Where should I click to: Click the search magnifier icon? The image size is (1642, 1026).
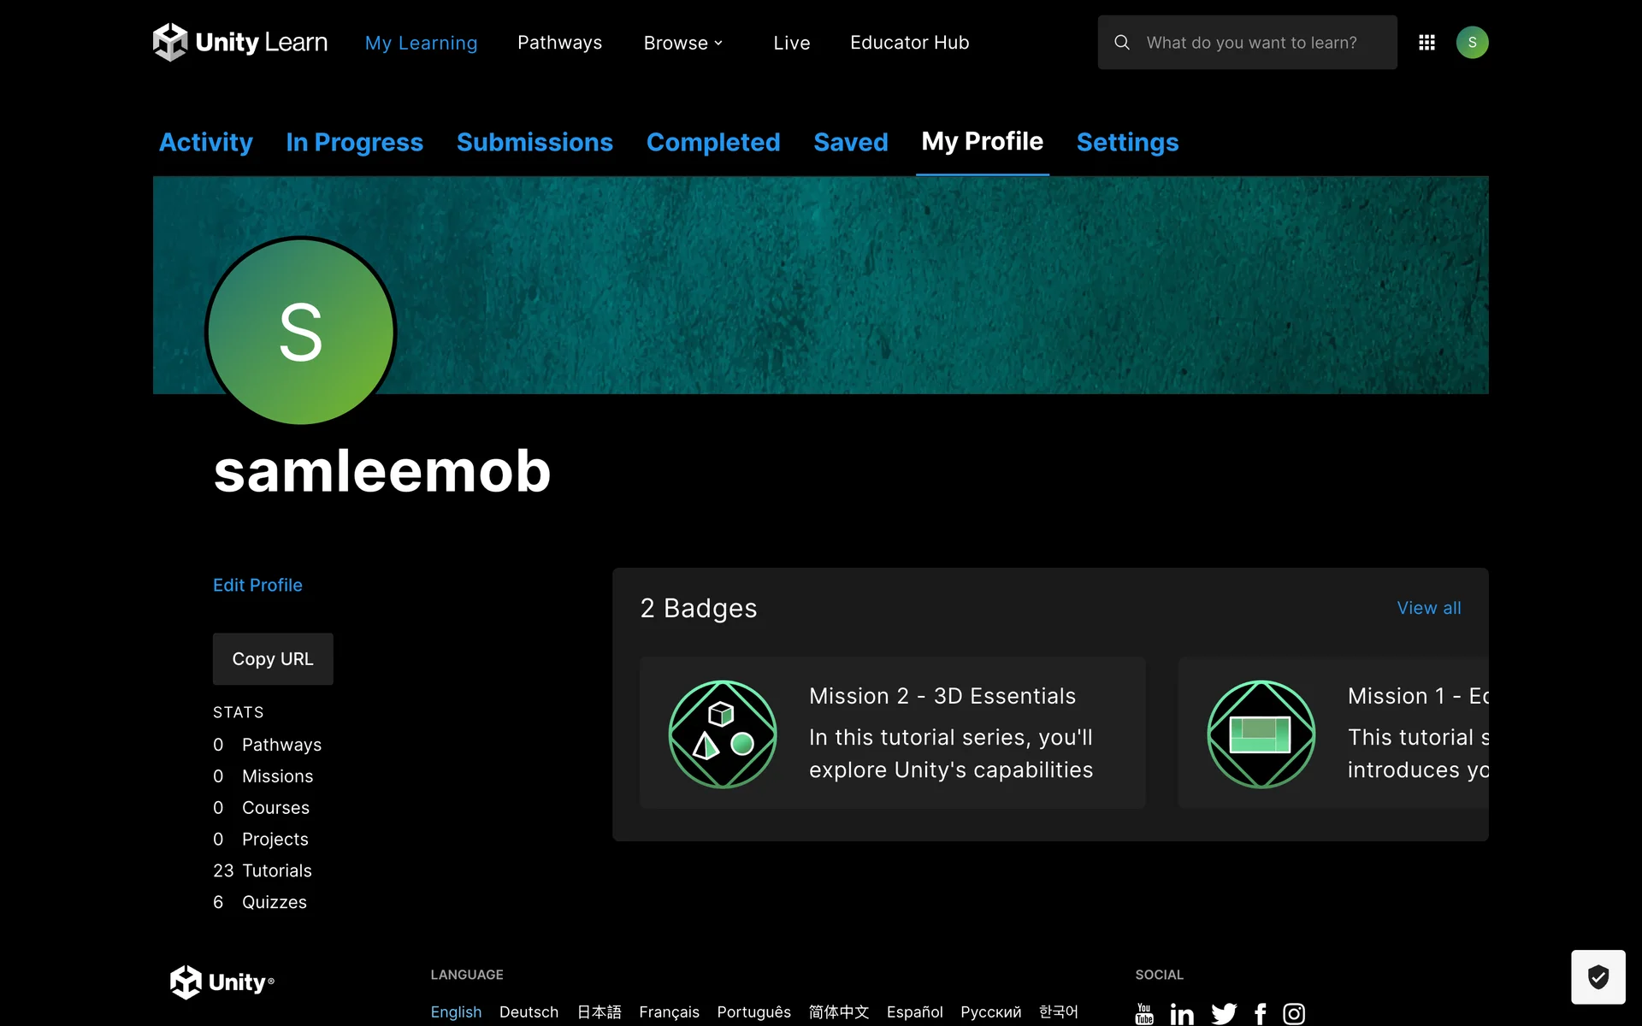[1122, 42]
